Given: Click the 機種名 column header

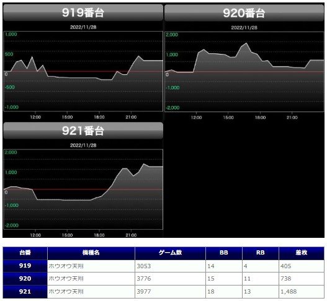Looking at the screenshot, I should click(x=91, y=253).
